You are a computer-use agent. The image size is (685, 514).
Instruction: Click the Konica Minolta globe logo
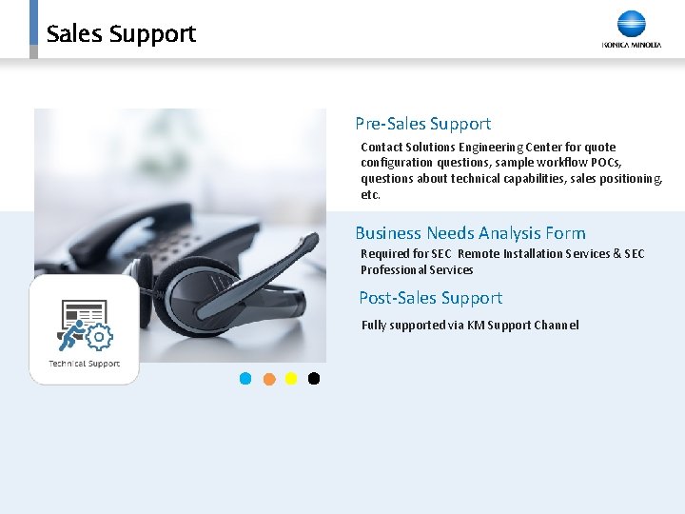point(632,24)
